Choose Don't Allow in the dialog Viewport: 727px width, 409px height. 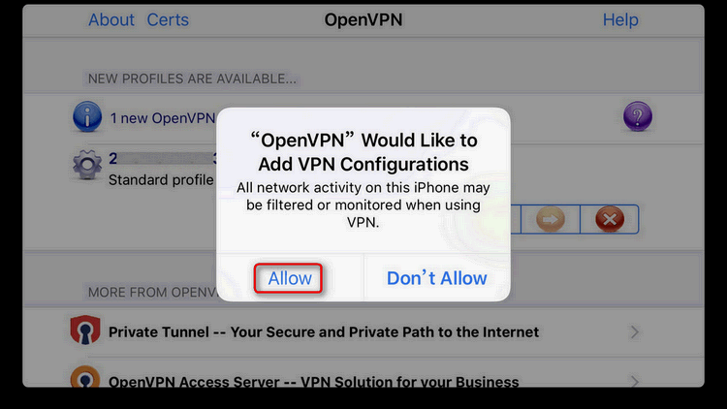(437, 278)
